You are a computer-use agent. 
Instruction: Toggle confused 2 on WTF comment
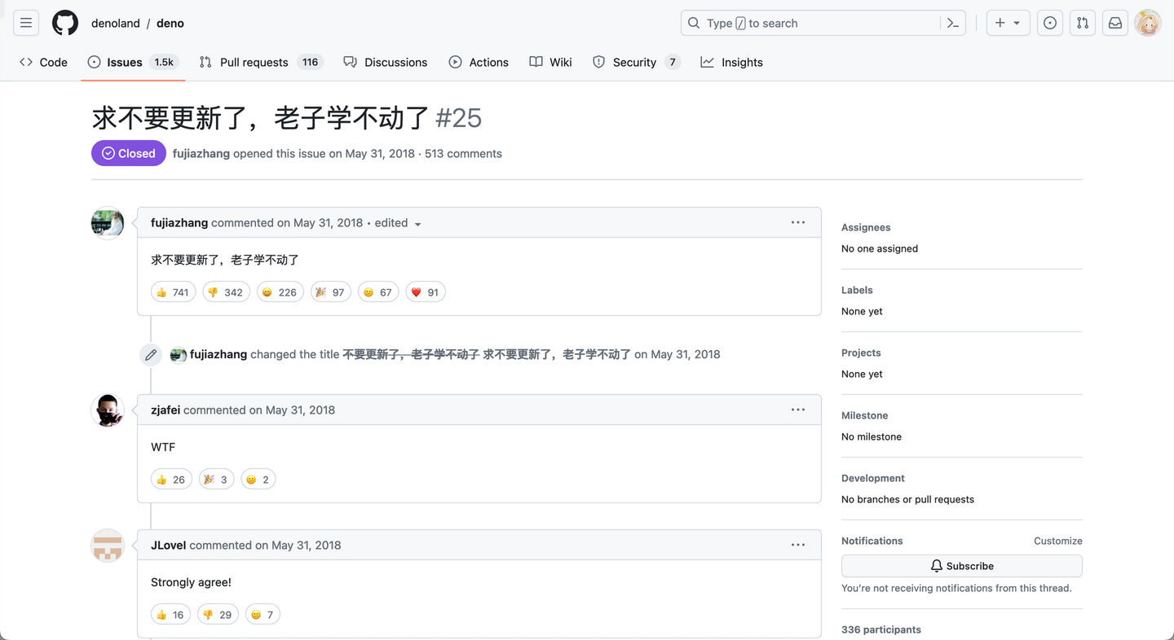pyautogui.click(x=258, y=480)
